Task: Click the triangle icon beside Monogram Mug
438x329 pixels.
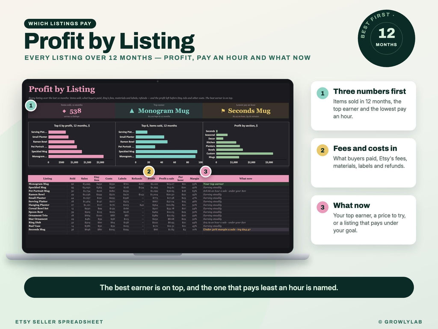Action: (x=132, y=111)
